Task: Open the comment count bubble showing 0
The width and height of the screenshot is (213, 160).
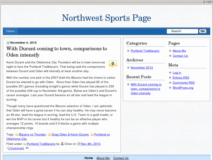Action: coord(113,64)
